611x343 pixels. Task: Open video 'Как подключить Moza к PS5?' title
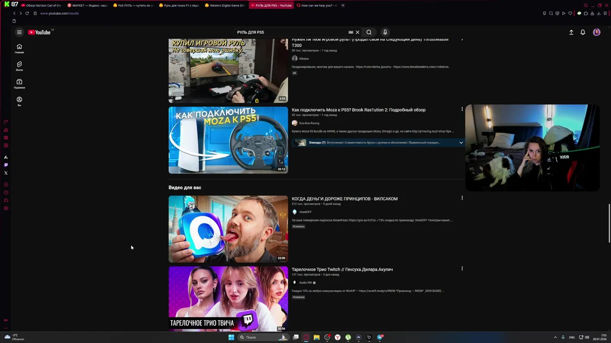[x=358, y=110]
